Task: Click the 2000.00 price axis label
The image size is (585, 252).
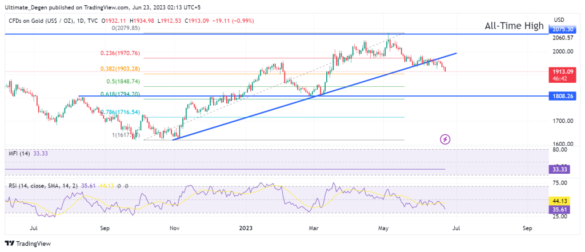Action: click(x=563, y=51)
